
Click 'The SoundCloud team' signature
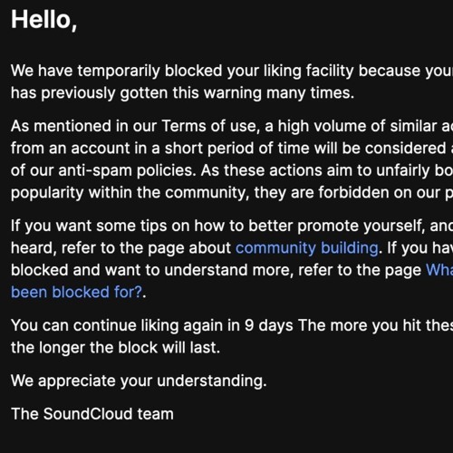(x=92, y=414)
